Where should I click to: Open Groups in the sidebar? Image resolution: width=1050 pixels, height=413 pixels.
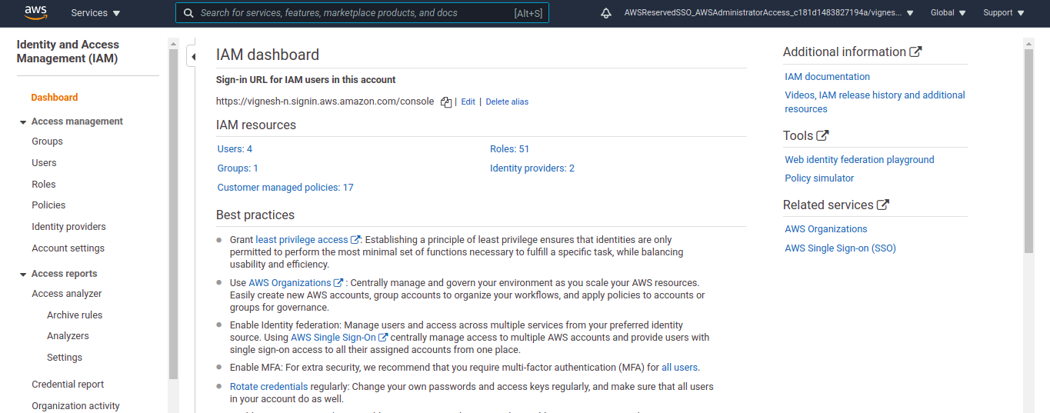pyautogui.click(x=47, y=142)
